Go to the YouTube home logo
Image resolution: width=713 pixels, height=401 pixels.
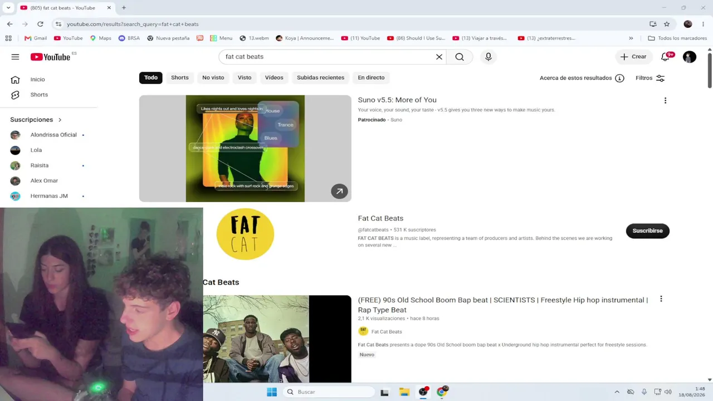pos(50,57)
